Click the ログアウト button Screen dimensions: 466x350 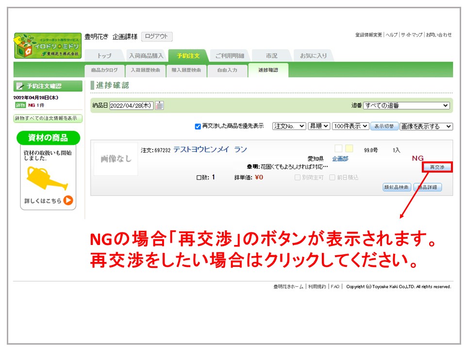point(156,36)
